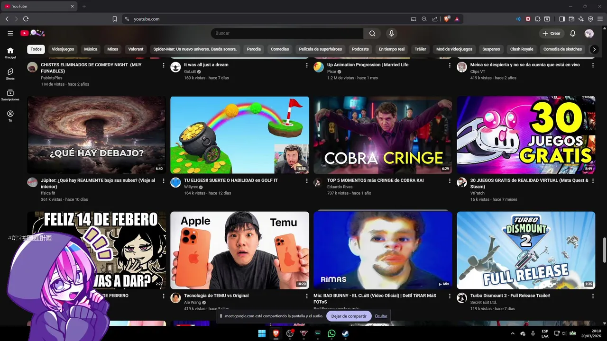607x341 pixels.
Task: Open the Eduardo Rivas channel link
Action: pyautogui.click(x=340, y=187)
